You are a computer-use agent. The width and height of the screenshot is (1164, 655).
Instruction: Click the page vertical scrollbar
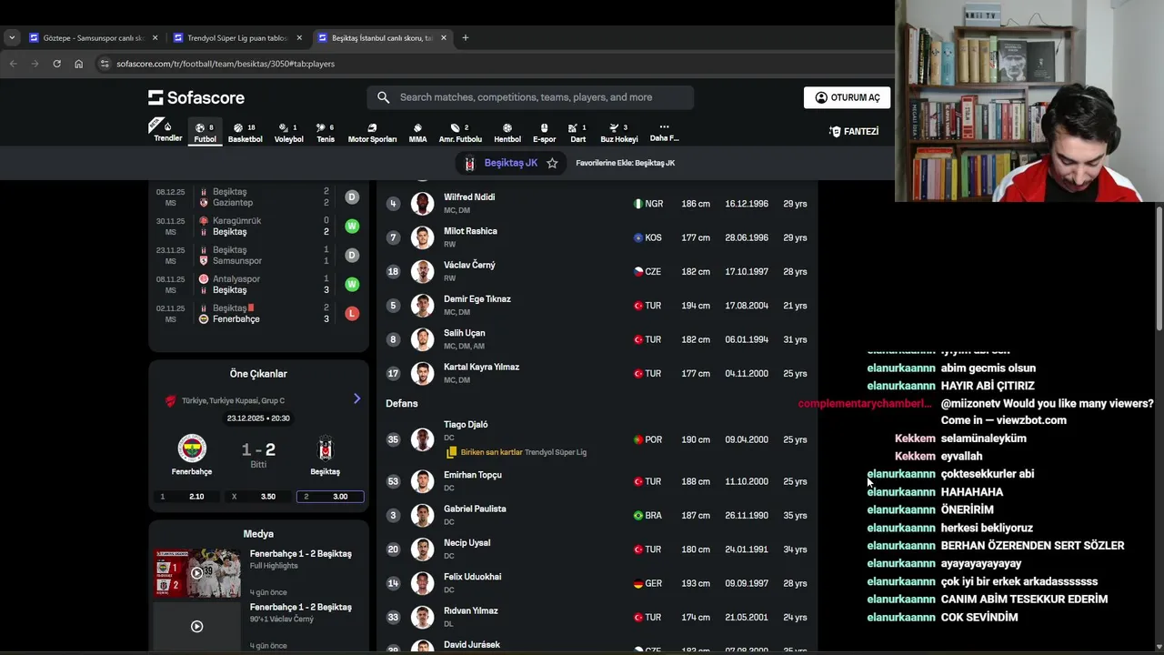coord(1159,269)
